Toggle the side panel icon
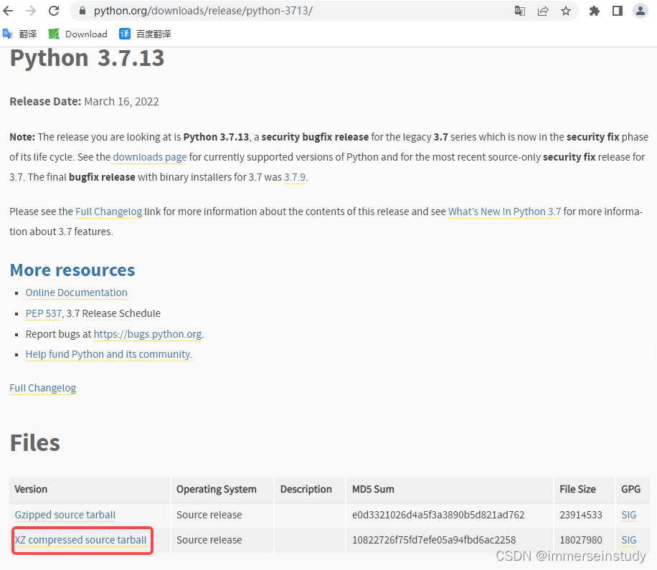 pyautogui.click(x=618, y=11)
